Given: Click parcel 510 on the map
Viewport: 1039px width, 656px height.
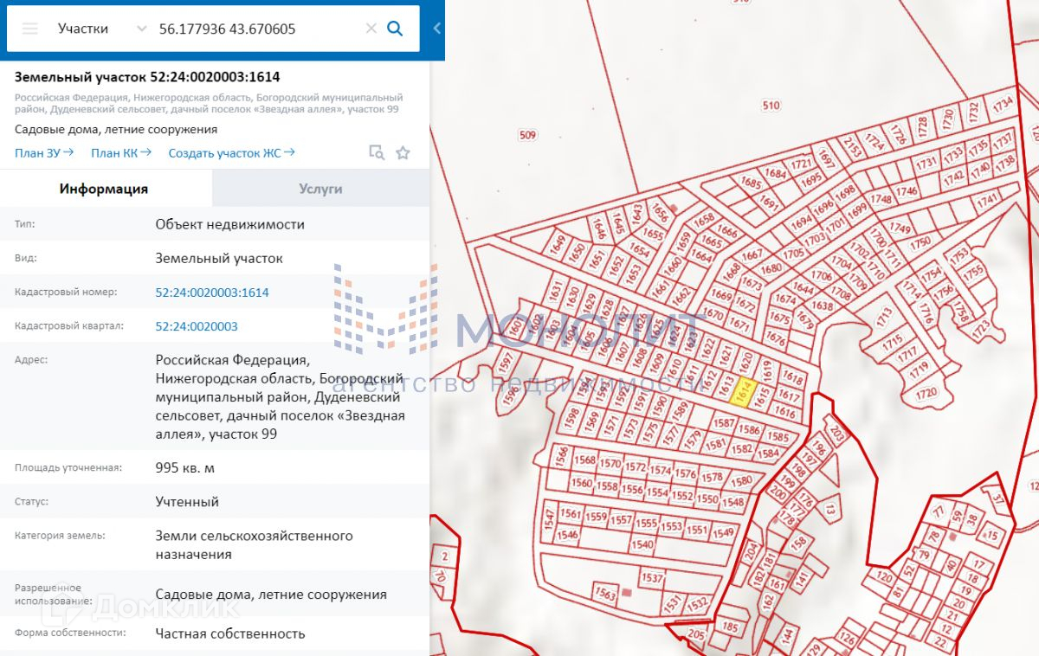Looking at the screenshot, I should coord(770,106).
